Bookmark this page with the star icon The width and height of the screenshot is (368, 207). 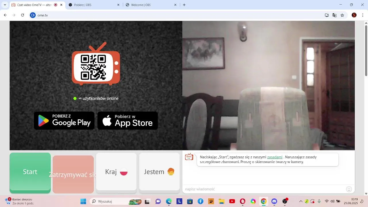coord(342,15)
